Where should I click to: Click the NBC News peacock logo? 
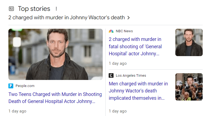(x=111, y=31)
